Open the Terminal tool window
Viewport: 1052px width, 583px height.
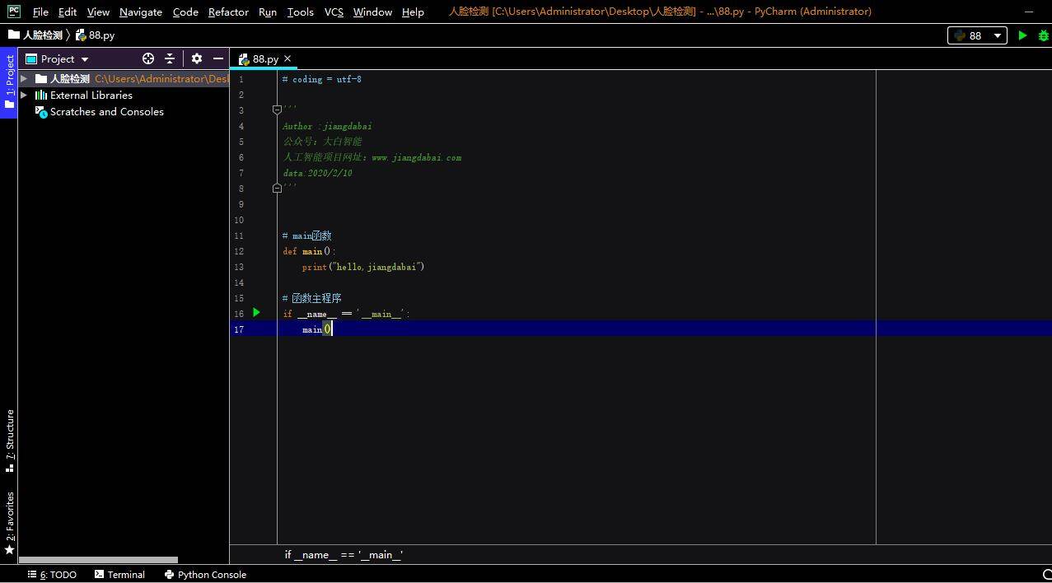(x=120, y=575)
